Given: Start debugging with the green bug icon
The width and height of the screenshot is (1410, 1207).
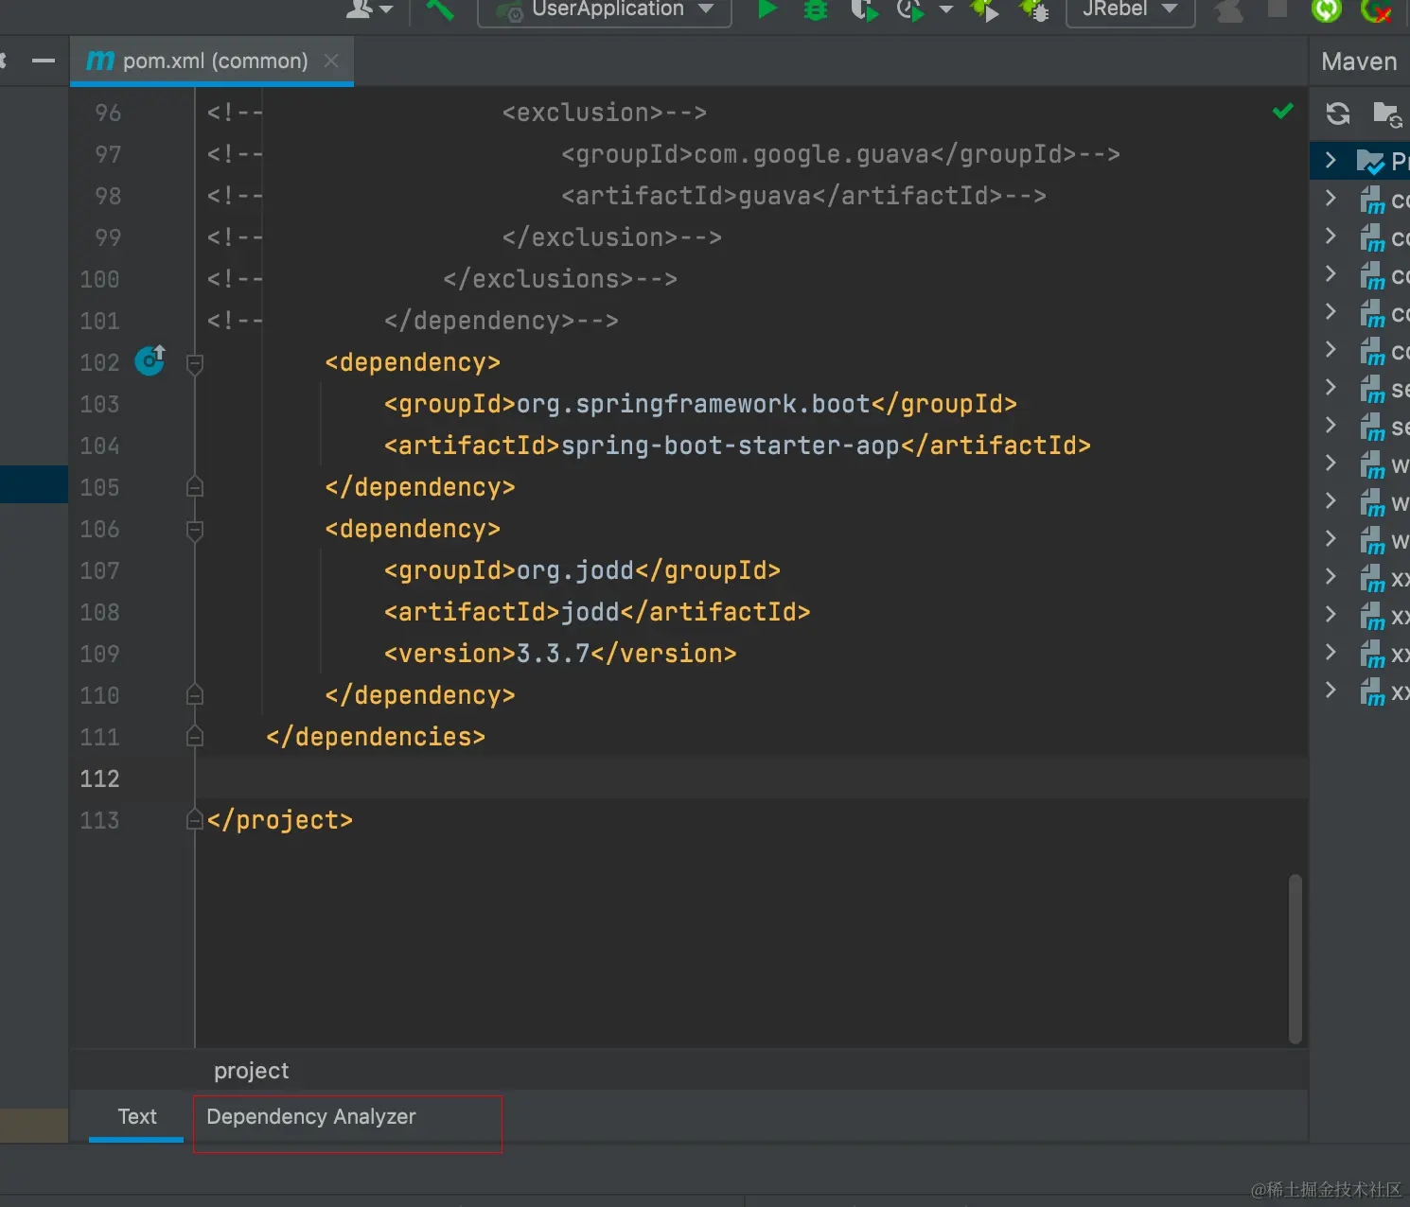Looking at the screenshot, I should (815, 9).
